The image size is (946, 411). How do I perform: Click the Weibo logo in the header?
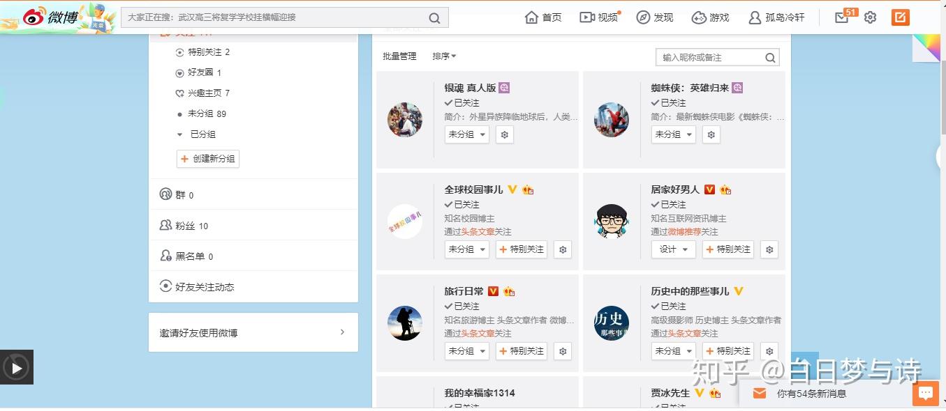(50, 17)
